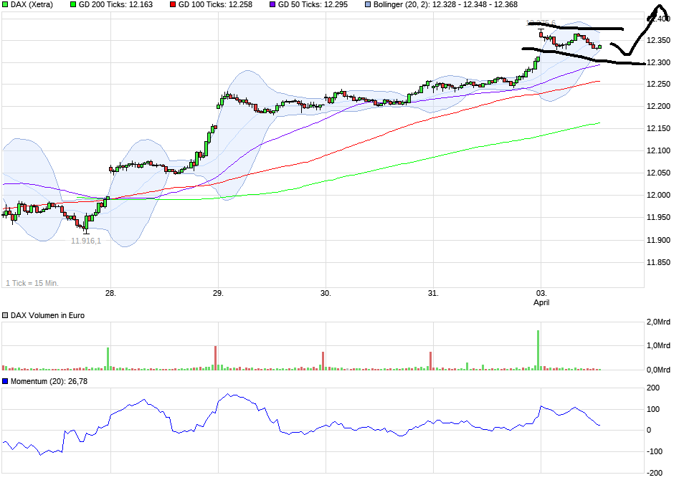This screenshot has width=674, height=480.
Task: Click the tallest green volume bar at 03. April
Action: pyautogui.click(x=538, y=350)
